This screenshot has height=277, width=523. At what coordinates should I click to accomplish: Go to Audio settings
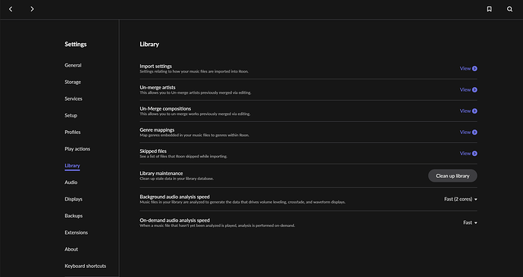(x=71, y=182)
